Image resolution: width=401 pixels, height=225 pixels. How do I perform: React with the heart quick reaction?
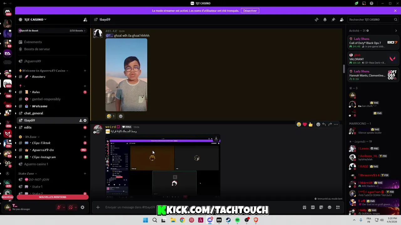305,124
